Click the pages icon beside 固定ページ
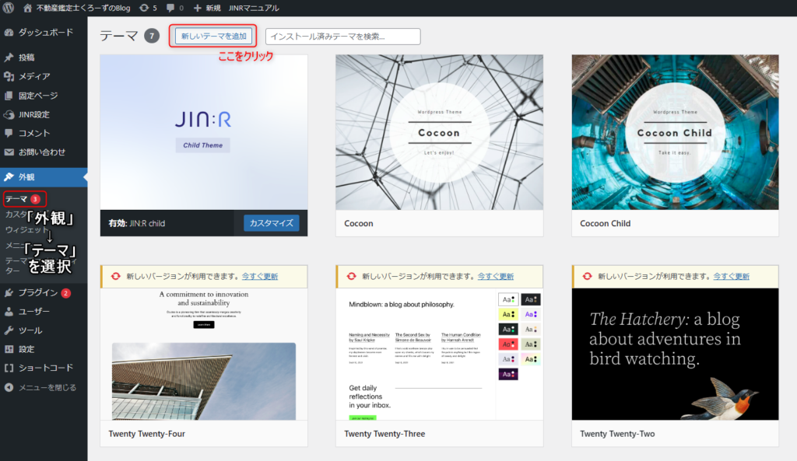Image resolution: width=797 pixels, height=461 pixels. (x=9, y=96)
